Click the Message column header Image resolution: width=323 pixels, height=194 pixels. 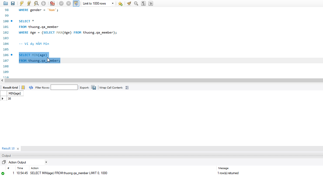coord(223,168)
